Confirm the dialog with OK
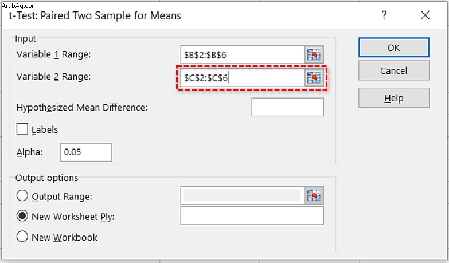The height and width of the screenshot is (263, 449). tap(394, 48)
